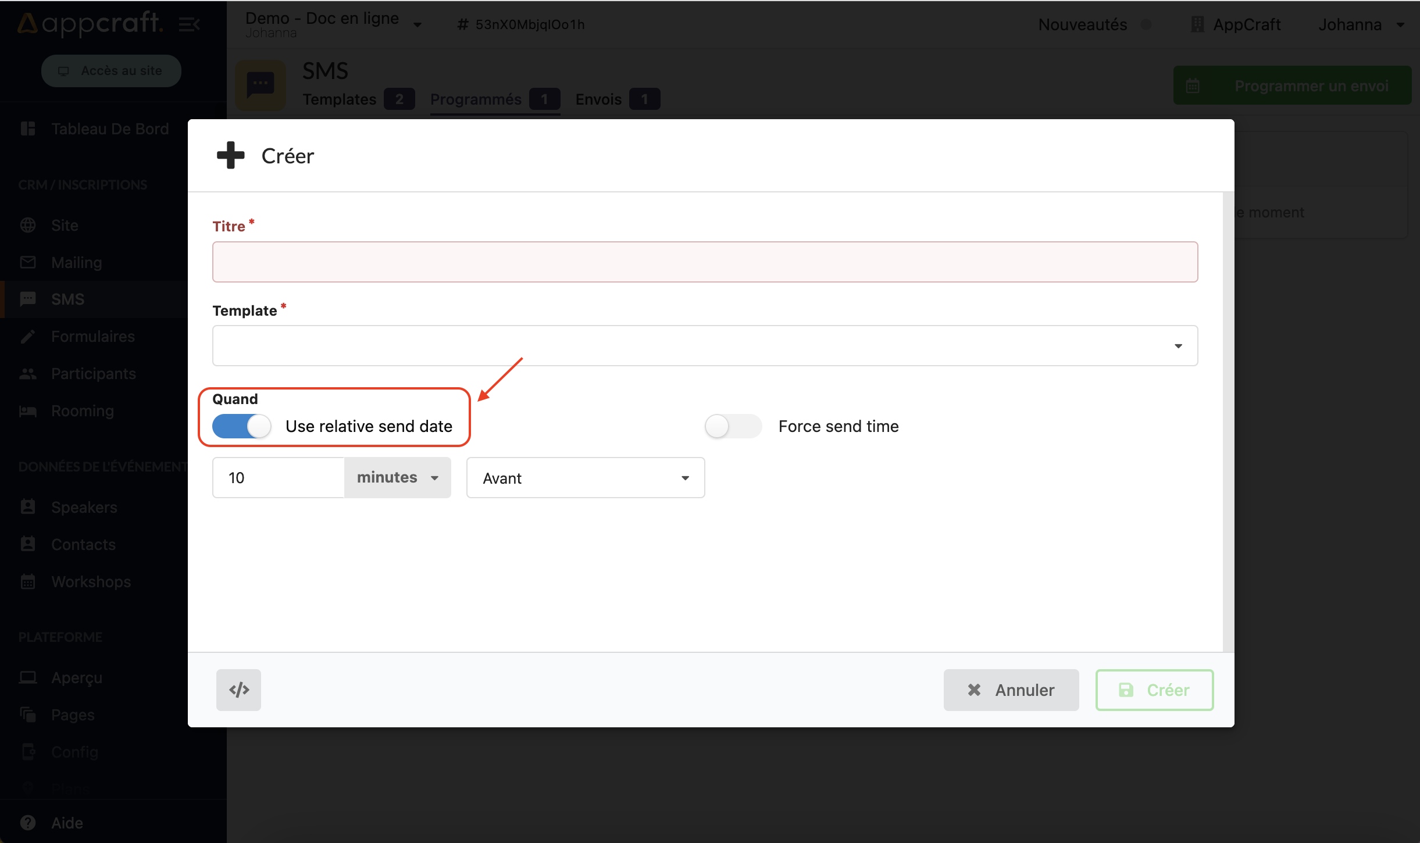The image size is (1420, 843).
Task: Disable Use relative send date toggle
Action: (x=241, y=426)
